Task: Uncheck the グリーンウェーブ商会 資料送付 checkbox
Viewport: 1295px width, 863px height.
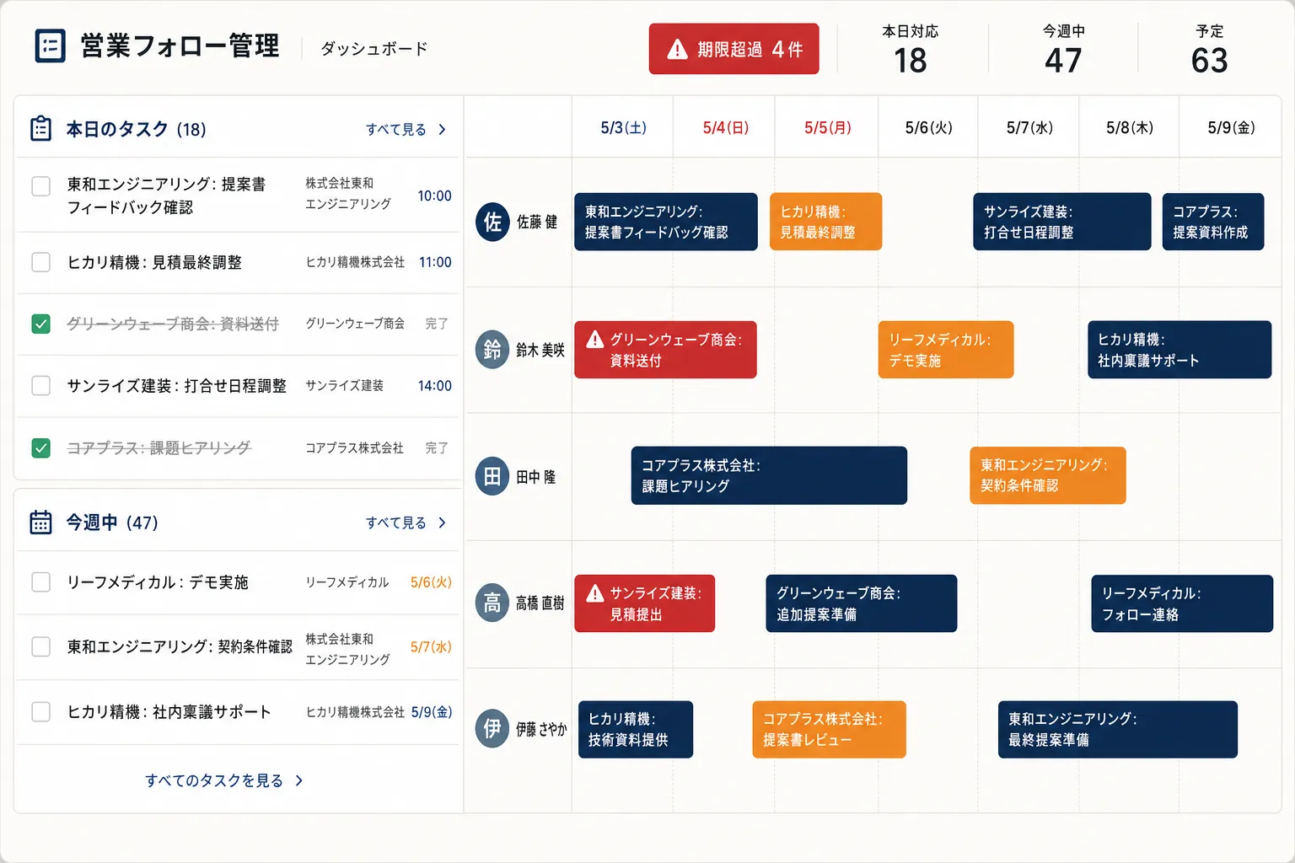Action: pyautogui.click(x=40, y=324)
